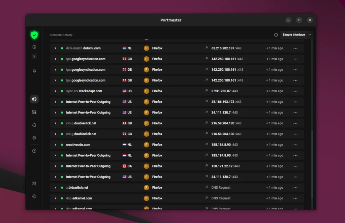Click the GB flag on tpc.googlesyndication.com row
Viewport: 345px width, 223px height.
click(124, 59)
